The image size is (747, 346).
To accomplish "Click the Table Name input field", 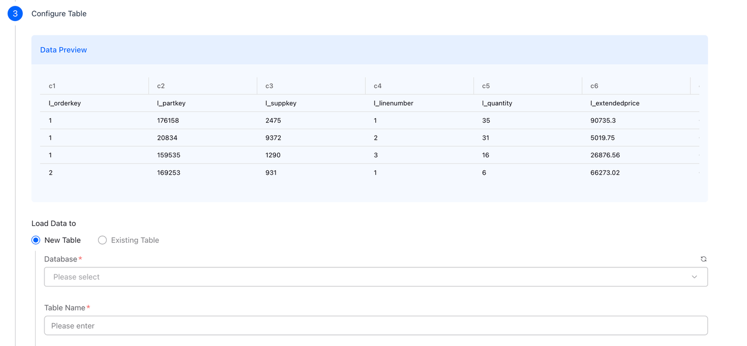I will 375,325.
